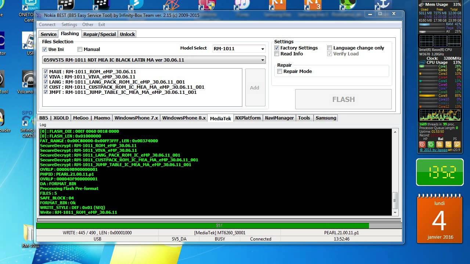
Task: Switch to the Repair/Special tab
Action: click(100, 34)
